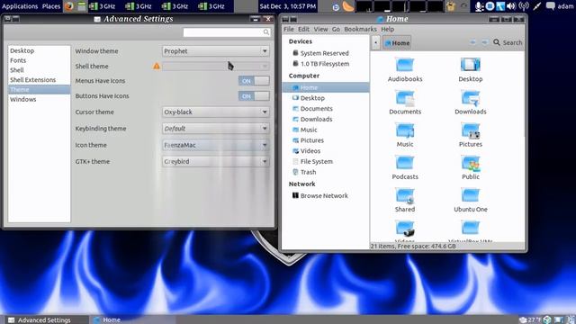
Task: Go forward using Home window forward arrow
Action: click(485, 42)
